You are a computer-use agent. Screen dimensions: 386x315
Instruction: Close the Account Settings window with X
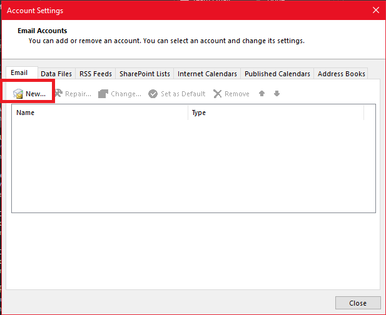375,10
